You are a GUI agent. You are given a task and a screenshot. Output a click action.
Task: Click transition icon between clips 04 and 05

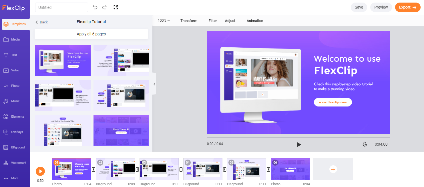pyautogui.click(x=225, y=169)
